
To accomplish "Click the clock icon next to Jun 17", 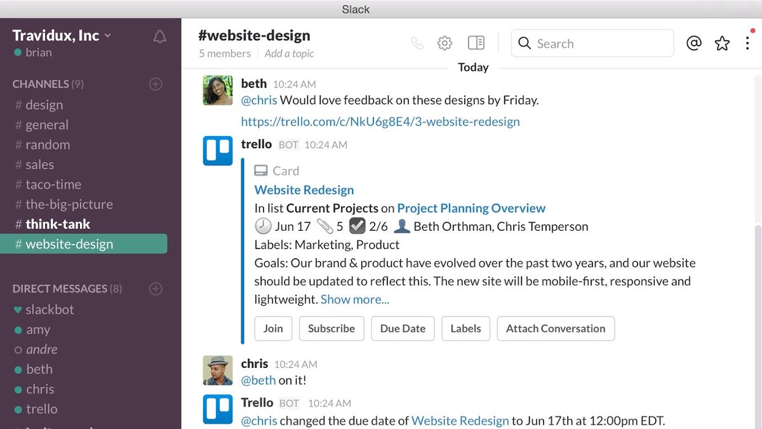I will 263,226.
